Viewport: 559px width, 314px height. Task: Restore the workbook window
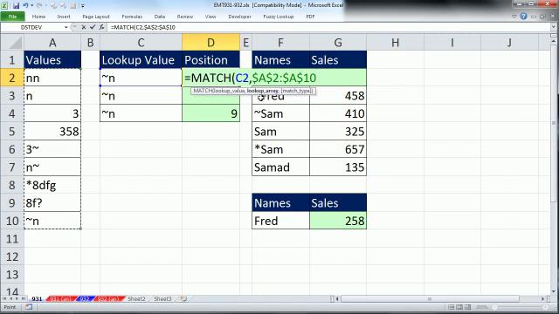tap(542, 17)
